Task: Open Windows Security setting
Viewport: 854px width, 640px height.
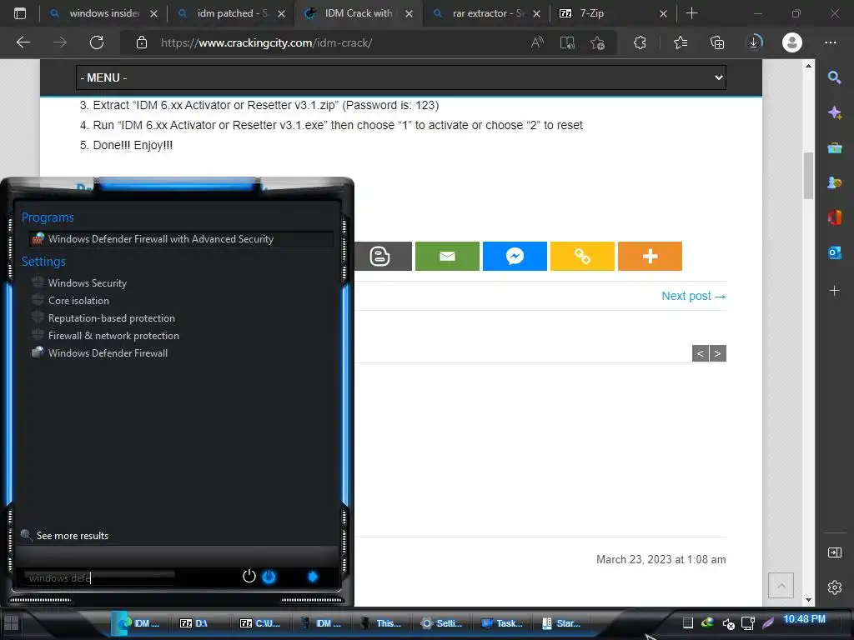Action: click(87, 283)
